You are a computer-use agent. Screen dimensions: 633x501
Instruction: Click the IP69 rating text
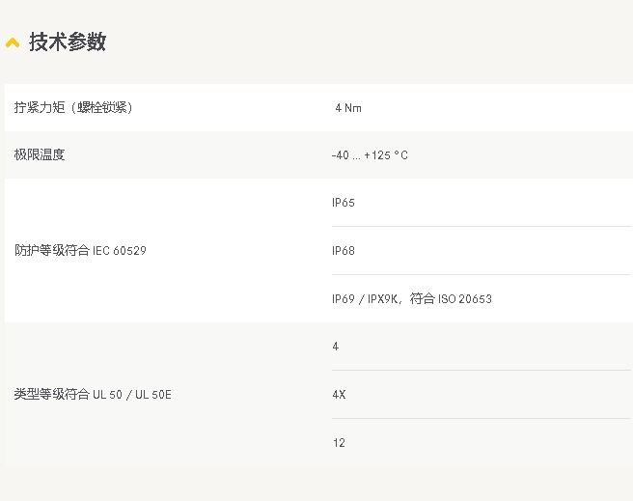pyautogui.click(x=343, y=299)
